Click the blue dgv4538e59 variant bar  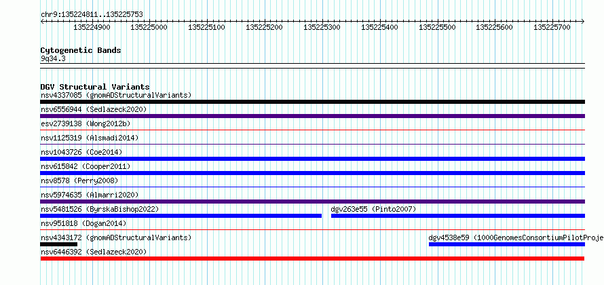[x=507, y=244]
